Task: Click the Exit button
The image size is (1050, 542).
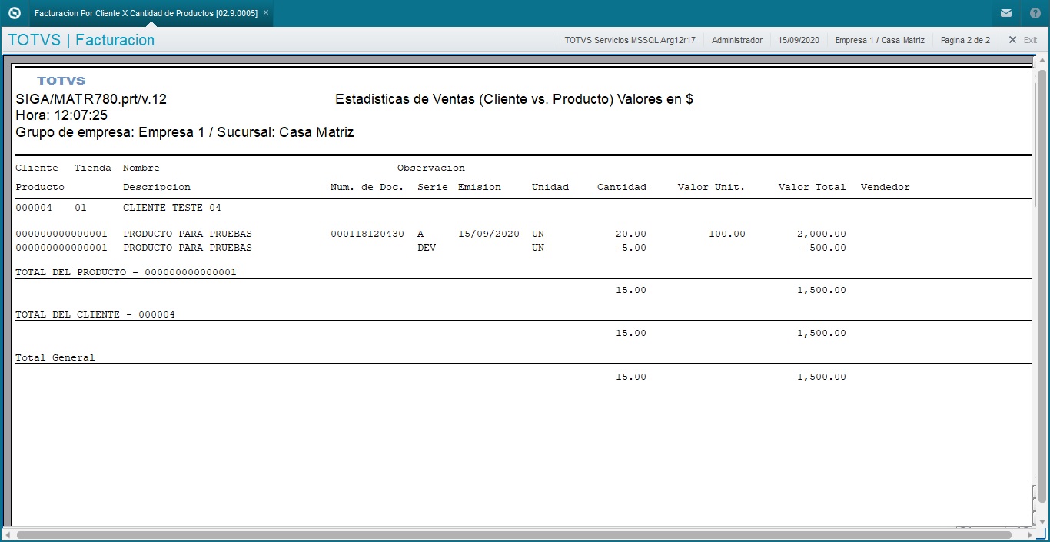Action: click(1023, 40)
